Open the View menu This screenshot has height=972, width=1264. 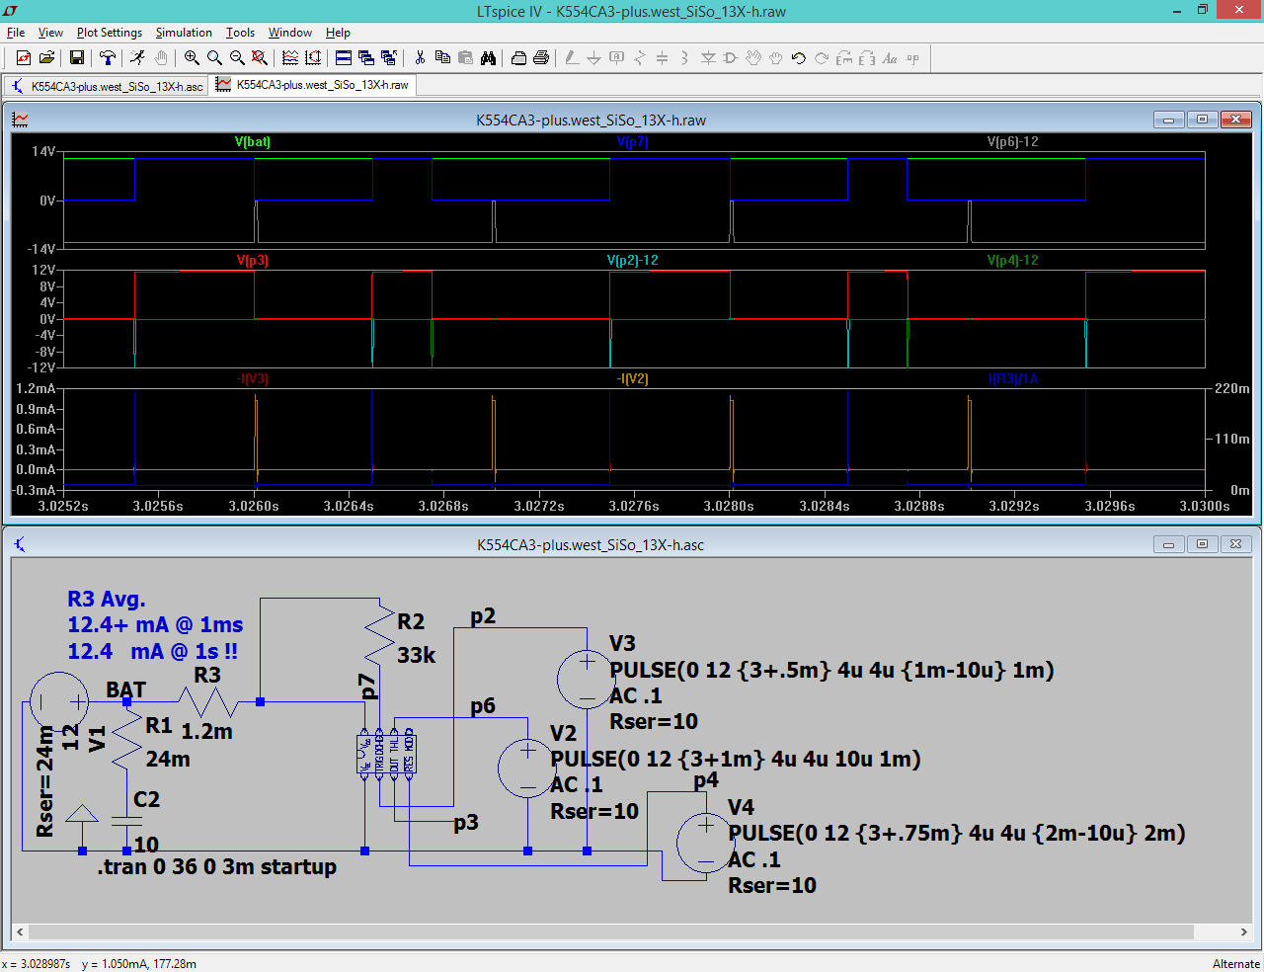pos(50,33)
